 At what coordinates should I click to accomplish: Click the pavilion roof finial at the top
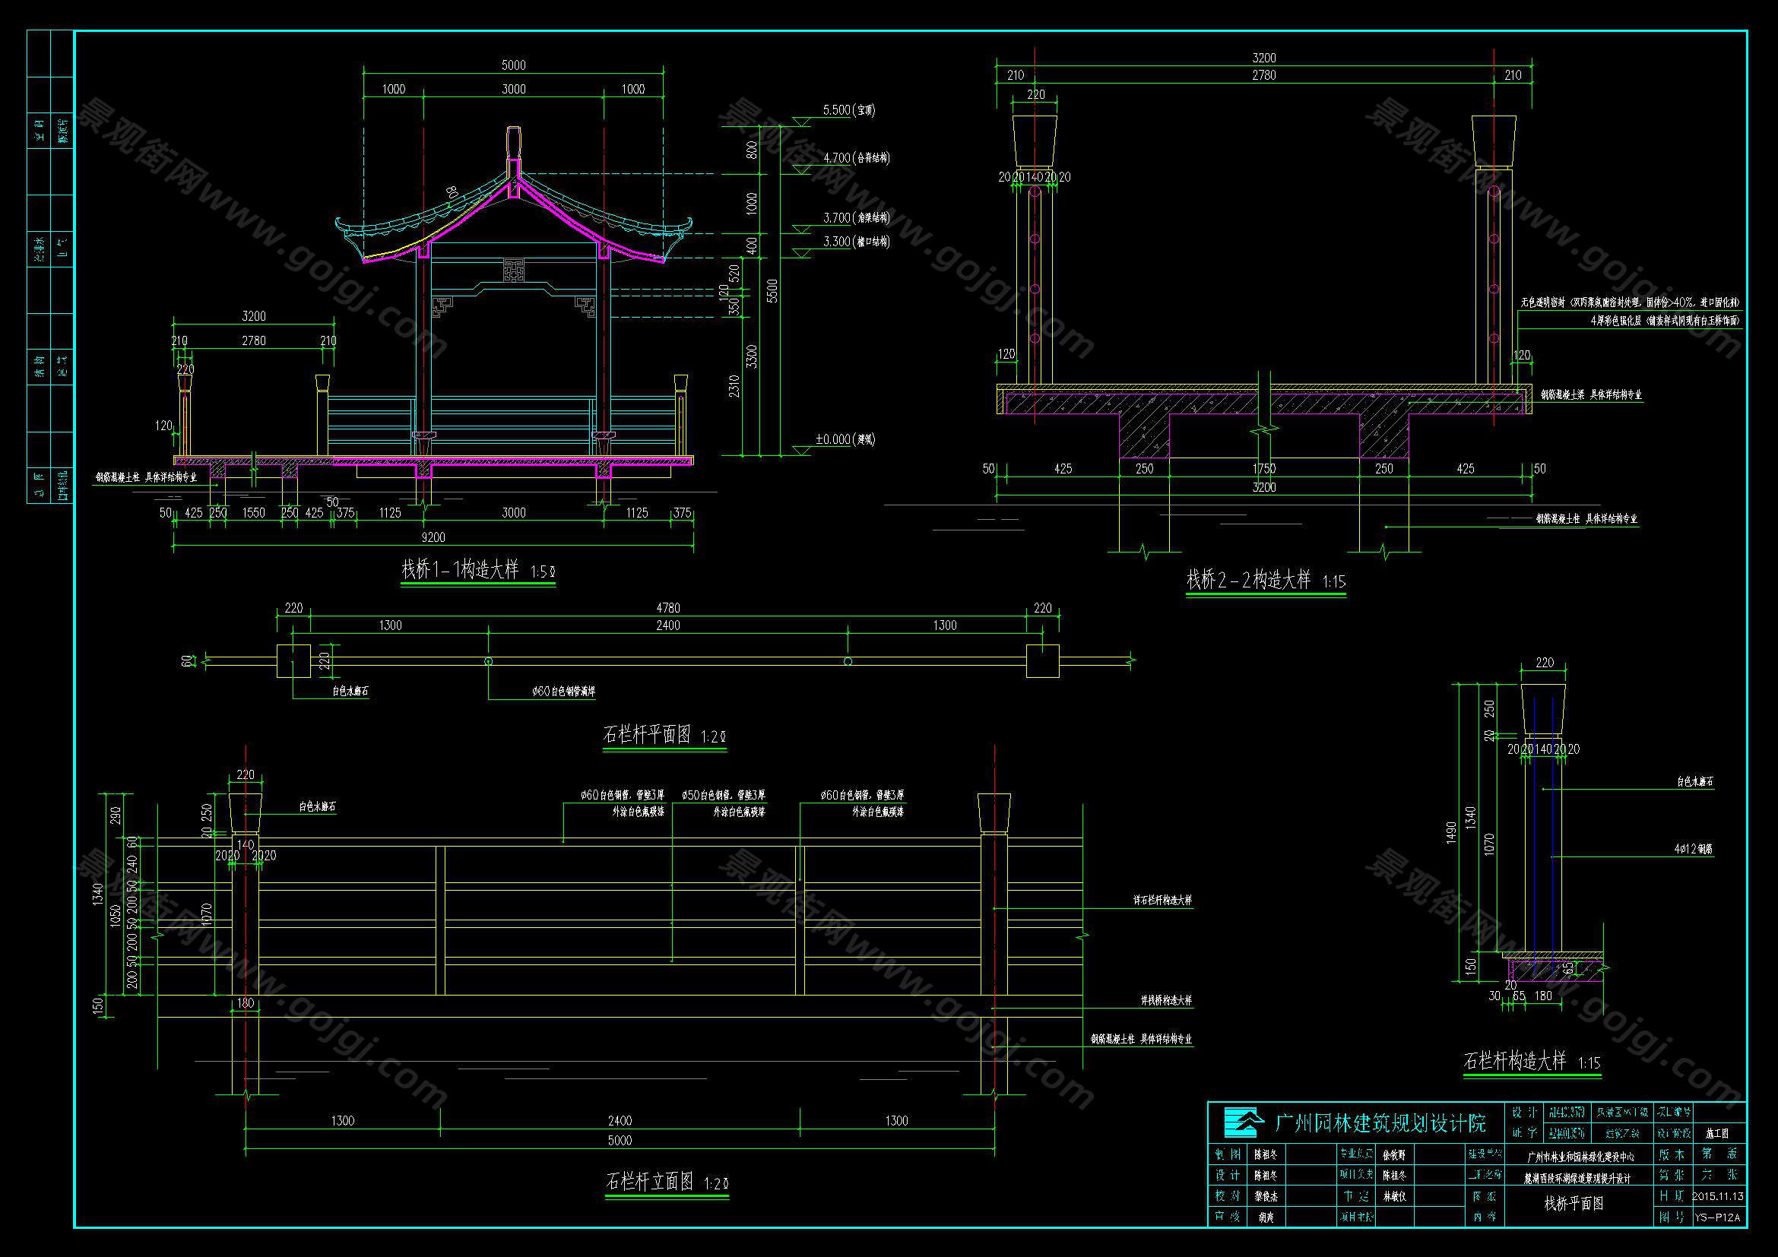coord(512,144)
